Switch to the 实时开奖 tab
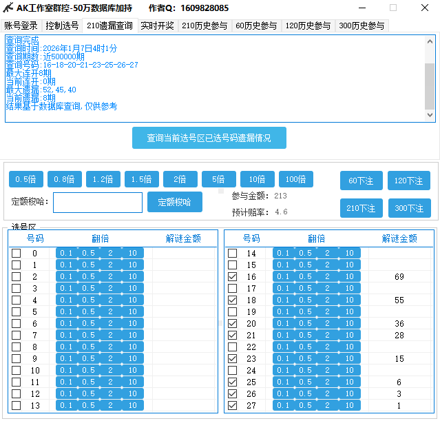This screenshot has height=421, width=440. (158, 25)
